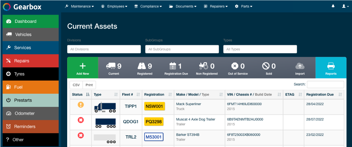Show Out of Service icon tile
The image size is (352, 147).
click(238, 68)
